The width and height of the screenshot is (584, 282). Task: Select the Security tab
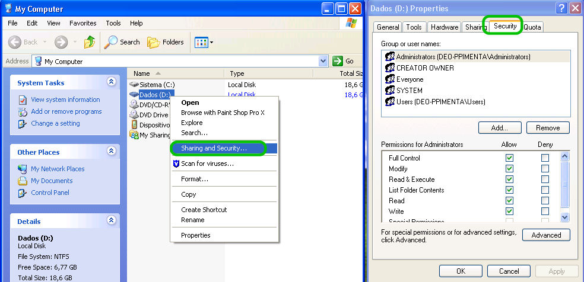505,26
